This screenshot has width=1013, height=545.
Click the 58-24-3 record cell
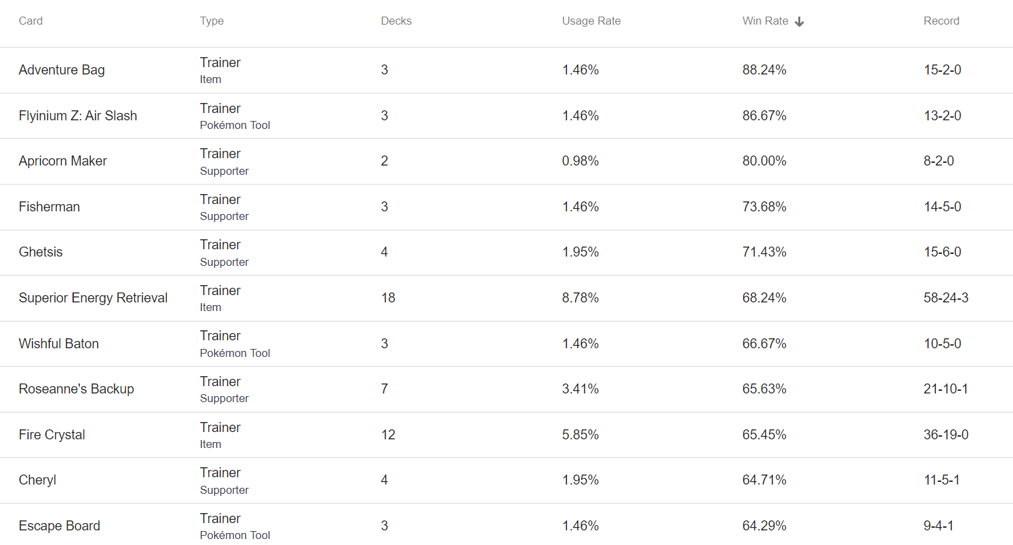(x=946, y=298)
